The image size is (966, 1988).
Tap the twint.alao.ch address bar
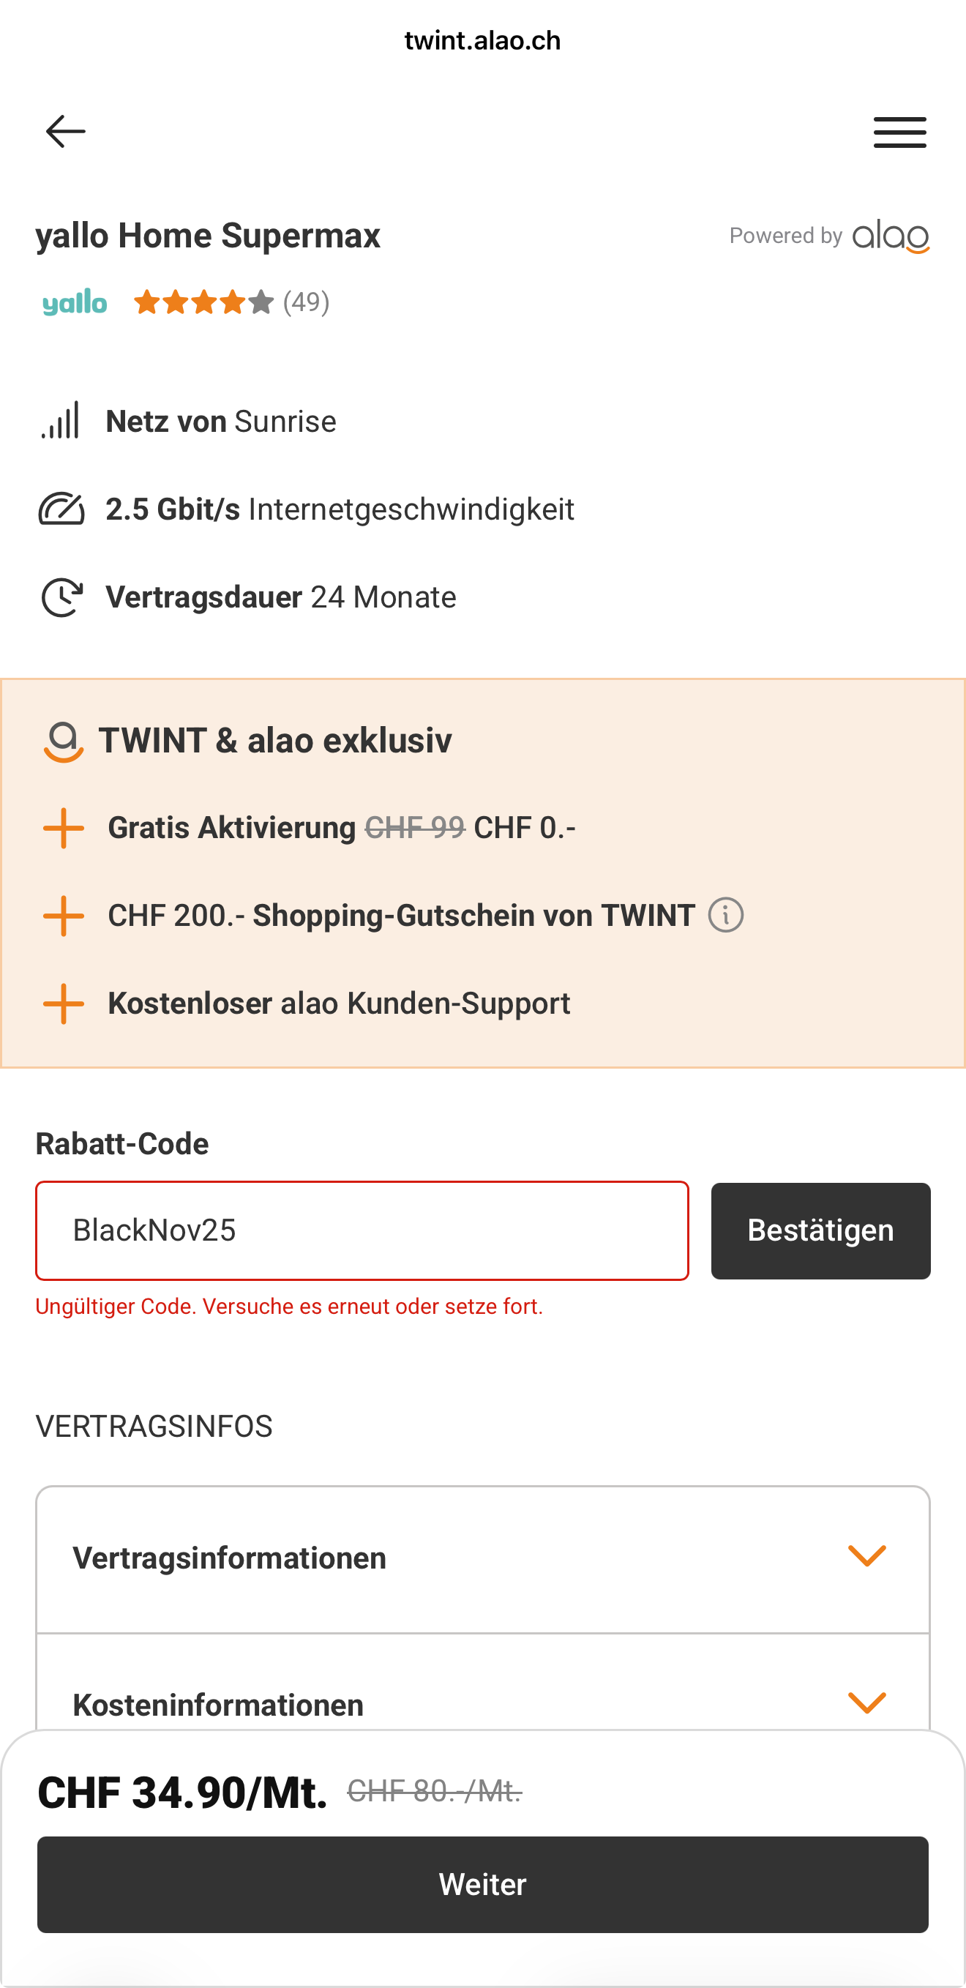coord(483,40)
